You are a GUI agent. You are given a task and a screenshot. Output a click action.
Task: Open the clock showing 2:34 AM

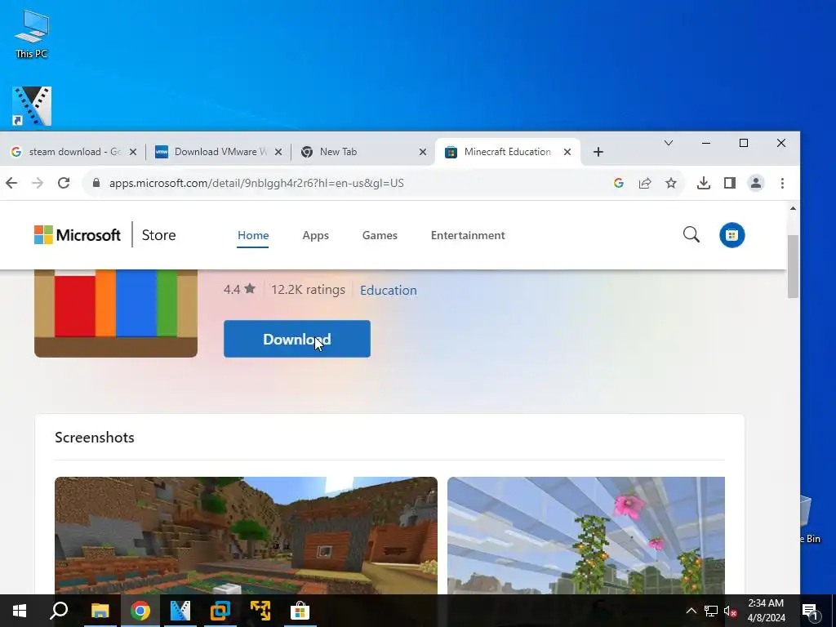[766, 611]
